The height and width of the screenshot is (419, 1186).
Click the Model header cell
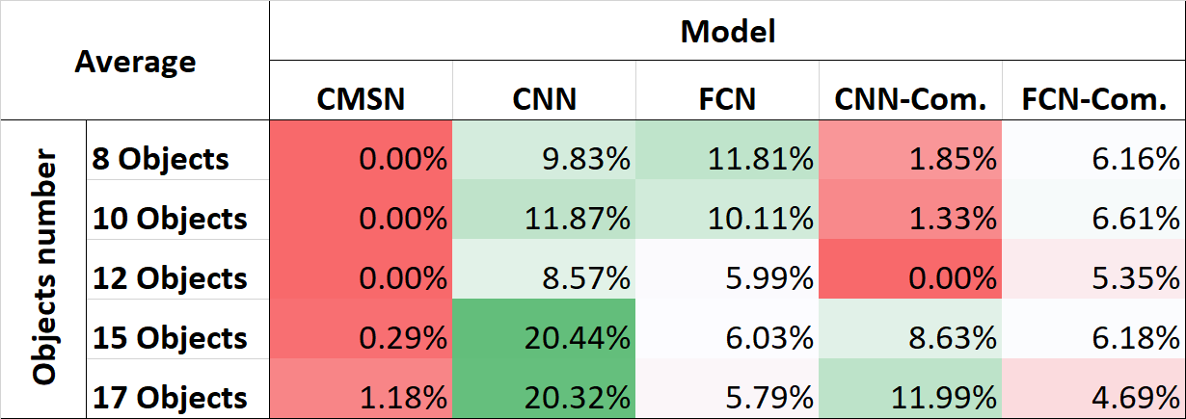coord(727,32)
